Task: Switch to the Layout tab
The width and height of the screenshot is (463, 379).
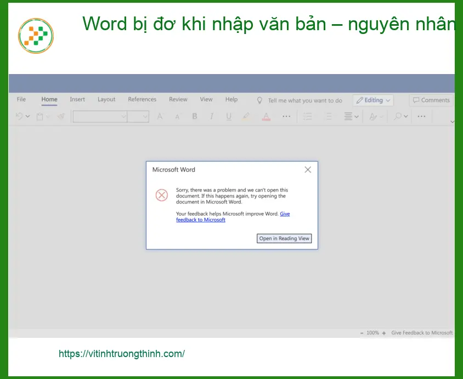Action: (x=106, y=99)
